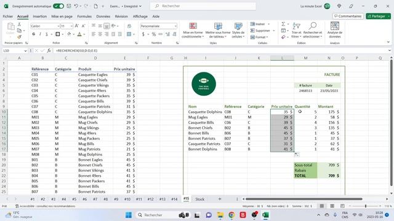Click the fill color bucket icon

[69, 34]
